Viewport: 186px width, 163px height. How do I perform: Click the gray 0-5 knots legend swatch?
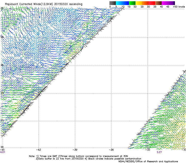[113, 3]
